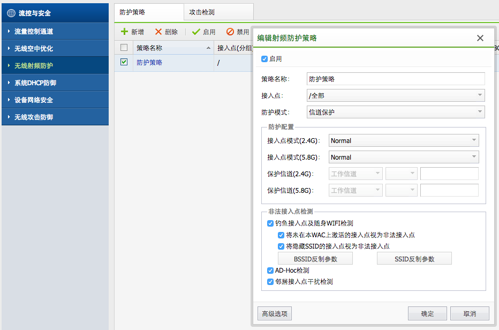This screenshot has width=499, height=330.
Task: Disable 邻居接入点干扰检测 checkbox
Action: tap(270, 281)
